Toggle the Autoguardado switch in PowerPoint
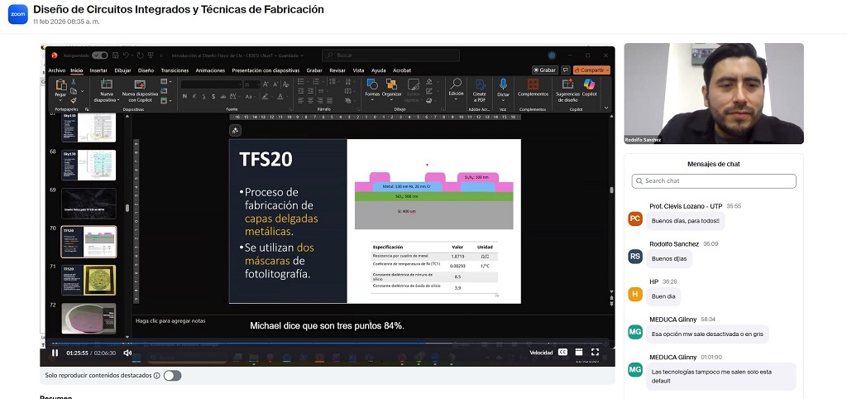The image size is (847, 399). point(100,55)
